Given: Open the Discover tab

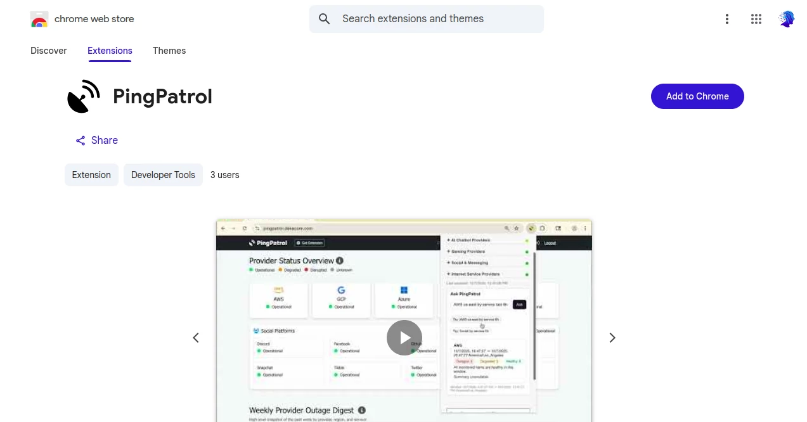Looking at the screenshot, I should 48,51.
